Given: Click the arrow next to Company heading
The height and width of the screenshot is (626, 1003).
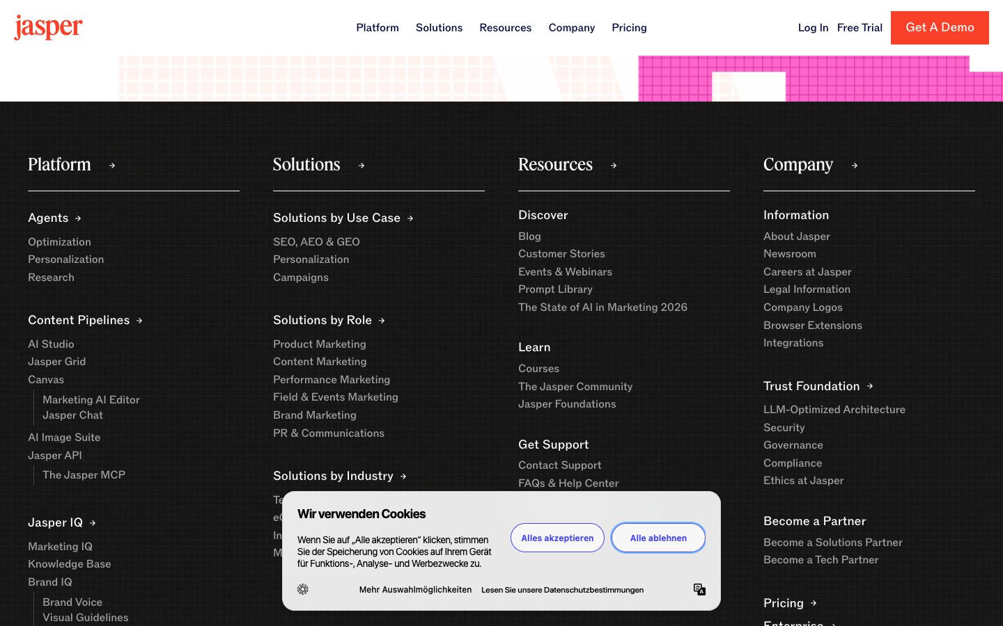Looking at the screenshot, I should point(855,166).
